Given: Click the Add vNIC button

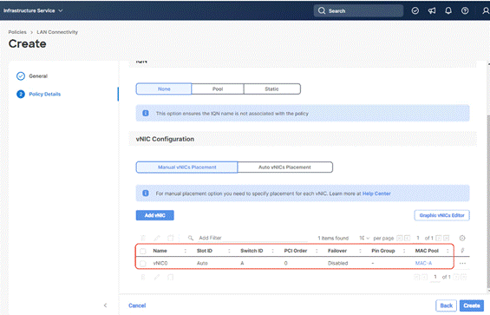Looking at the screenshot, I should [154, 215].
